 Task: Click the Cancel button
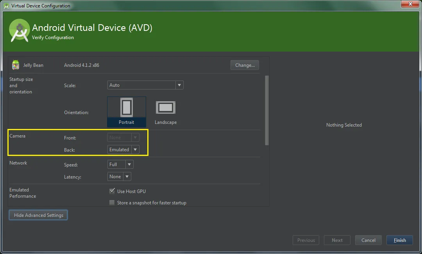coord(368,240)
